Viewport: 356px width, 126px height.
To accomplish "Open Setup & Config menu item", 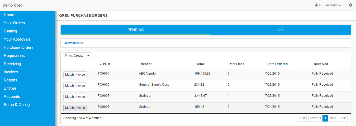I will [17, 105].
